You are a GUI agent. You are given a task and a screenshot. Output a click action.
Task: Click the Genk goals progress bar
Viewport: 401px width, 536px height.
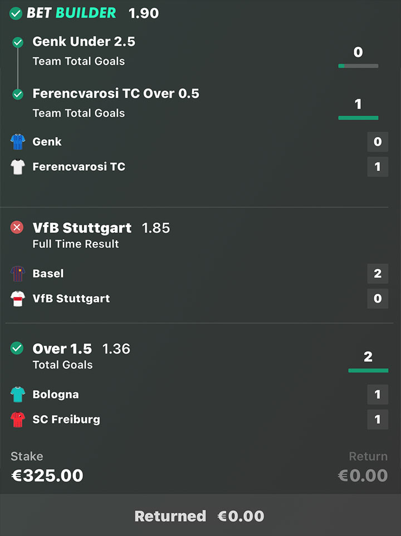coord(358,66)
